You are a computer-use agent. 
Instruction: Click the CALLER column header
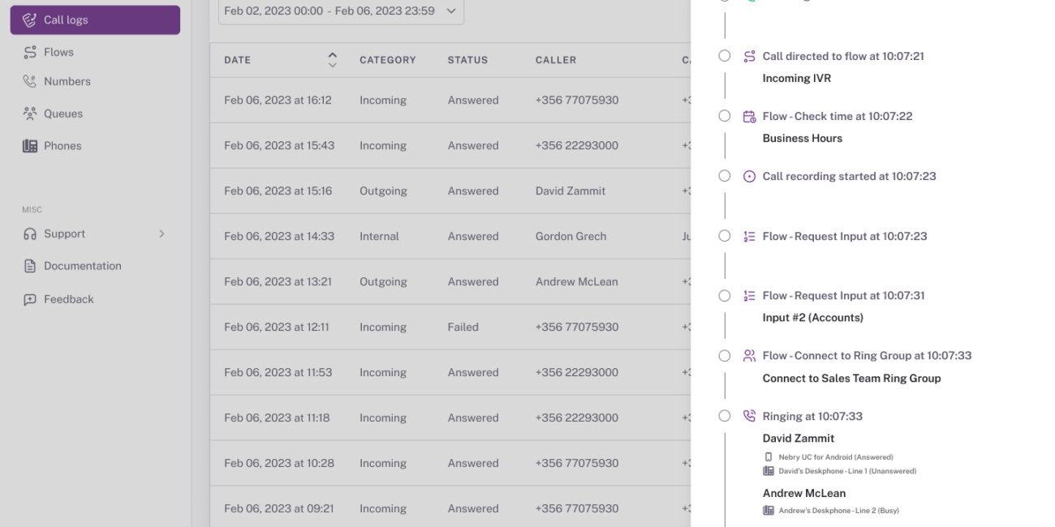tap(556, 60)
